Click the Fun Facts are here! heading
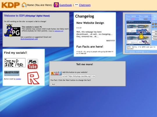The image size is (157, 117). 90,47
